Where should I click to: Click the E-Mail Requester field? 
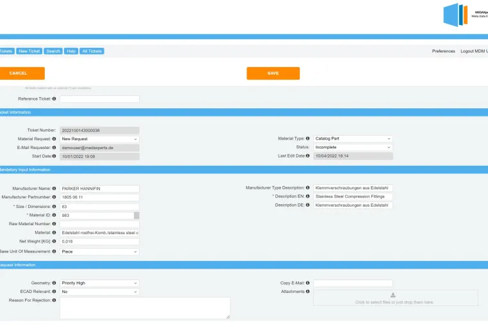pyautogui.click(x=100, y=148)
